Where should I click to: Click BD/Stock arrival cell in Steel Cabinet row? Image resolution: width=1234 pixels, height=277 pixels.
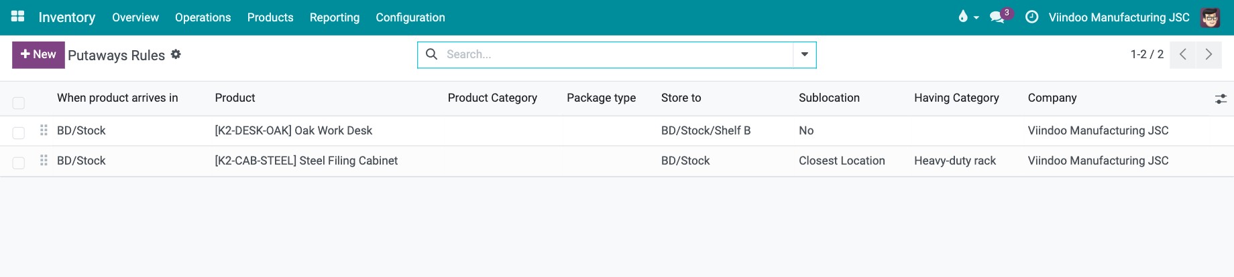click(x=81, y=161)
